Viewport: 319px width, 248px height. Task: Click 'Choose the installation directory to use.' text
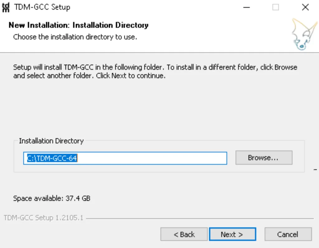[x=75, y=37]
